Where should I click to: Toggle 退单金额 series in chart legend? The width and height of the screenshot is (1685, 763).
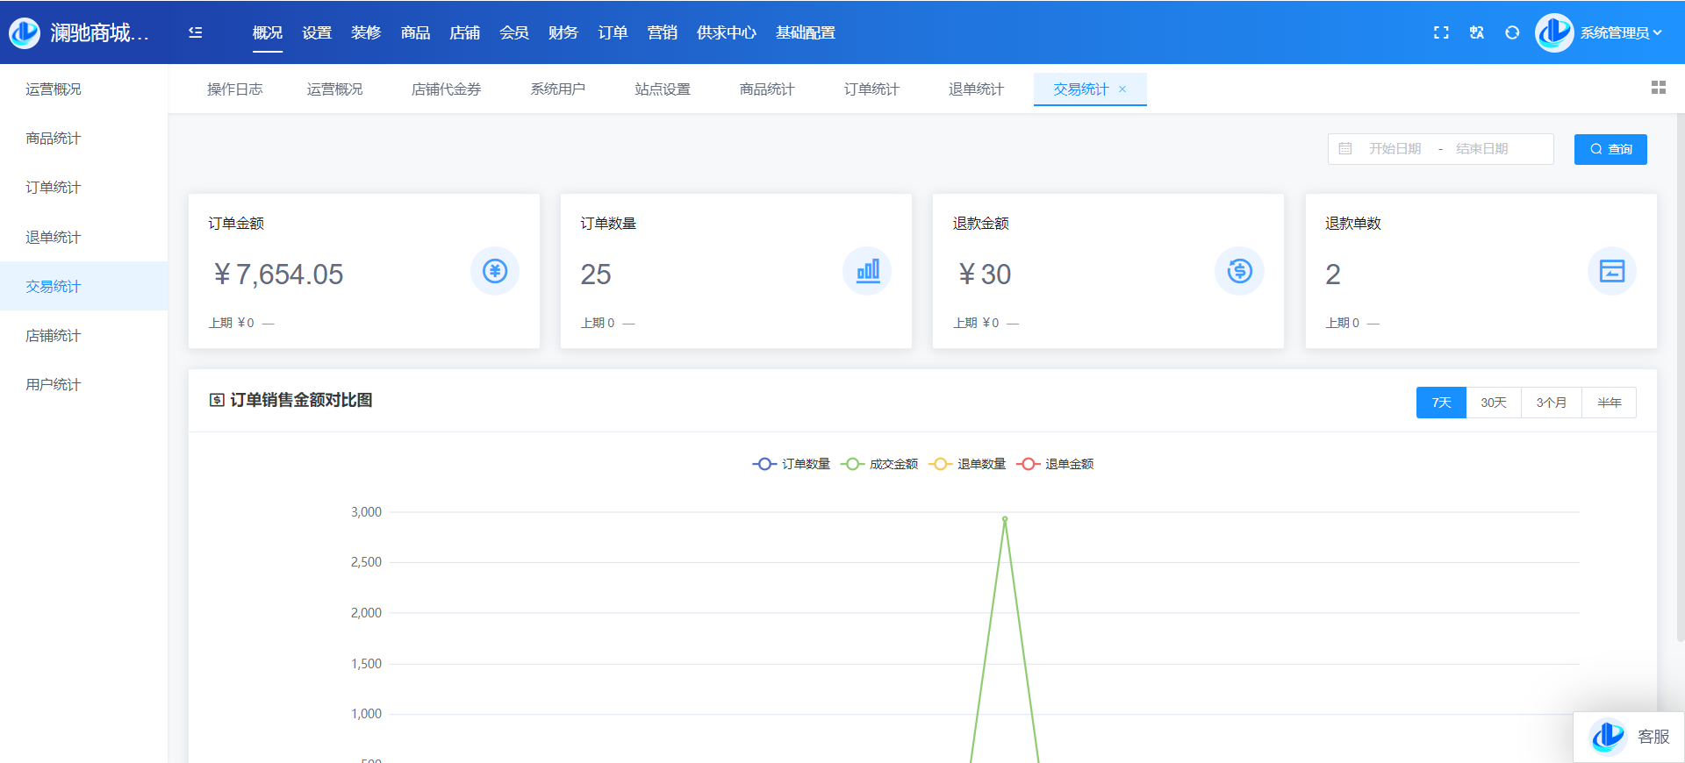(x=1056, y=464)
